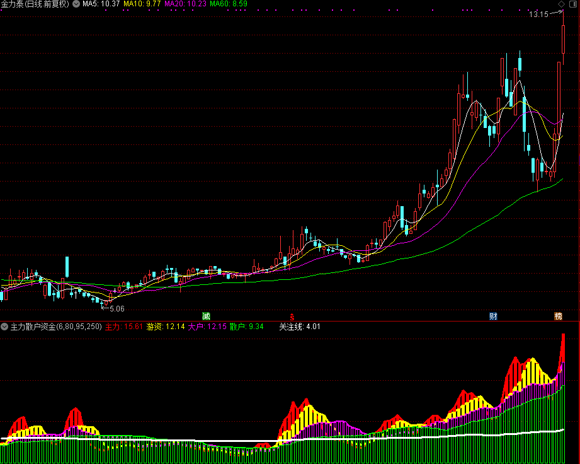Click the green 减 marker on the chart
This screenshot has height=464, width=580.
[x=206, y=316]
